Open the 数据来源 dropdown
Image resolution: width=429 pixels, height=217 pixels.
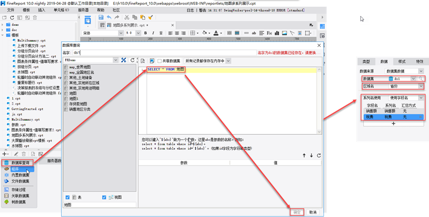(421, 71)
